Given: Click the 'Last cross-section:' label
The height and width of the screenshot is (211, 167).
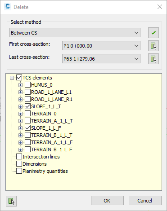Looking at the screenshot, I should [x=29, y=57].
